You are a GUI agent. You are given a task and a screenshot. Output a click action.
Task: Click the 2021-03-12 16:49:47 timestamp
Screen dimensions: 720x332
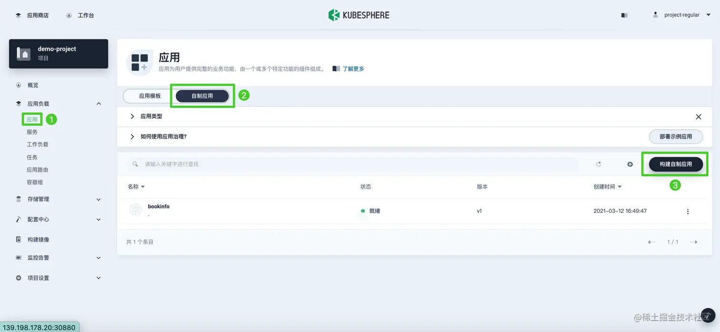click(x=620, y=211)
